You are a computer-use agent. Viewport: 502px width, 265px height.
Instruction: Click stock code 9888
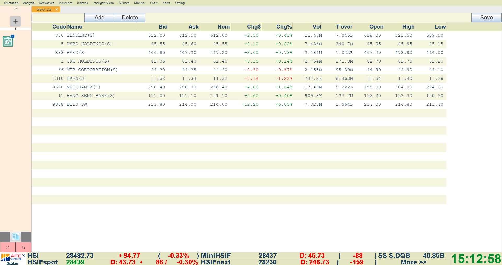point(58,104)
